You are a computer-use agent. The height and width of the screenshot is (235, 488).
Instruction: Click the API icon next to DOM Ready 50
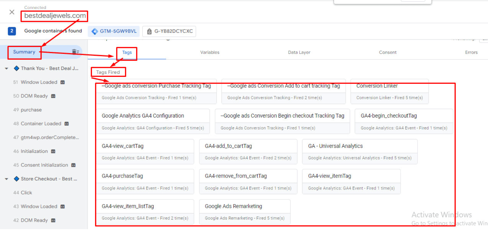click(53, 96)
